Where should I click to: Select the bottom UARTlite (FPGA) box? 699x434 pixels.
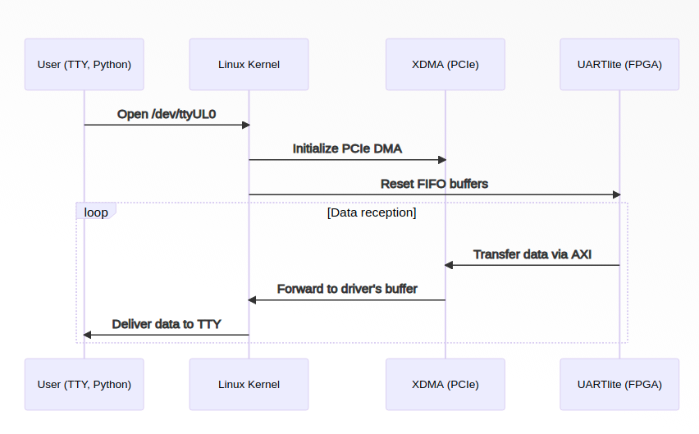pos(619,384)
